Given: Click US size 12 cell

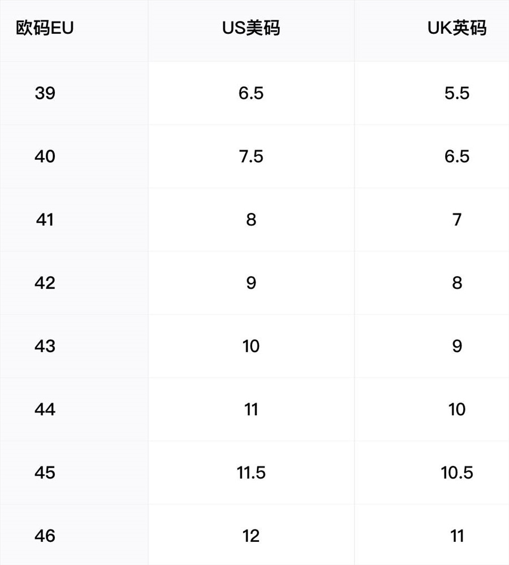Looking at the screenshot, I should point(251,536).
